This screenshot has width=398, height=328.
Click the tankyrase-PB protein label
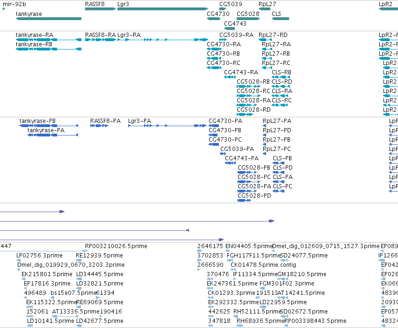coord(37,121)
